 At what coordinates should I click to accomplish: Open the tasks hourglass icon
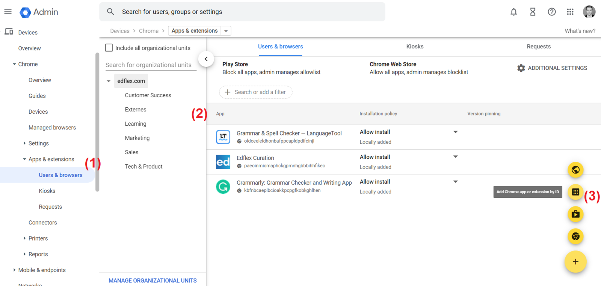tap(533, 12)
